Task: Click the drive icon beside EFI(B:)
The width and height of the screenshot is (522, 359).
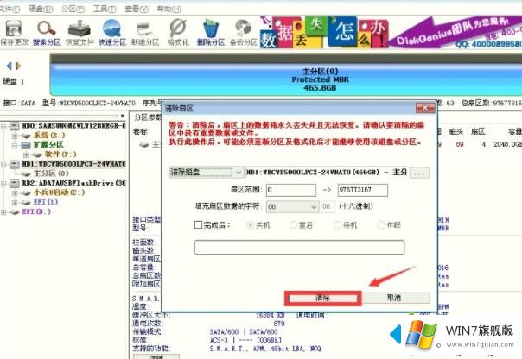Action: coord(15,211)
